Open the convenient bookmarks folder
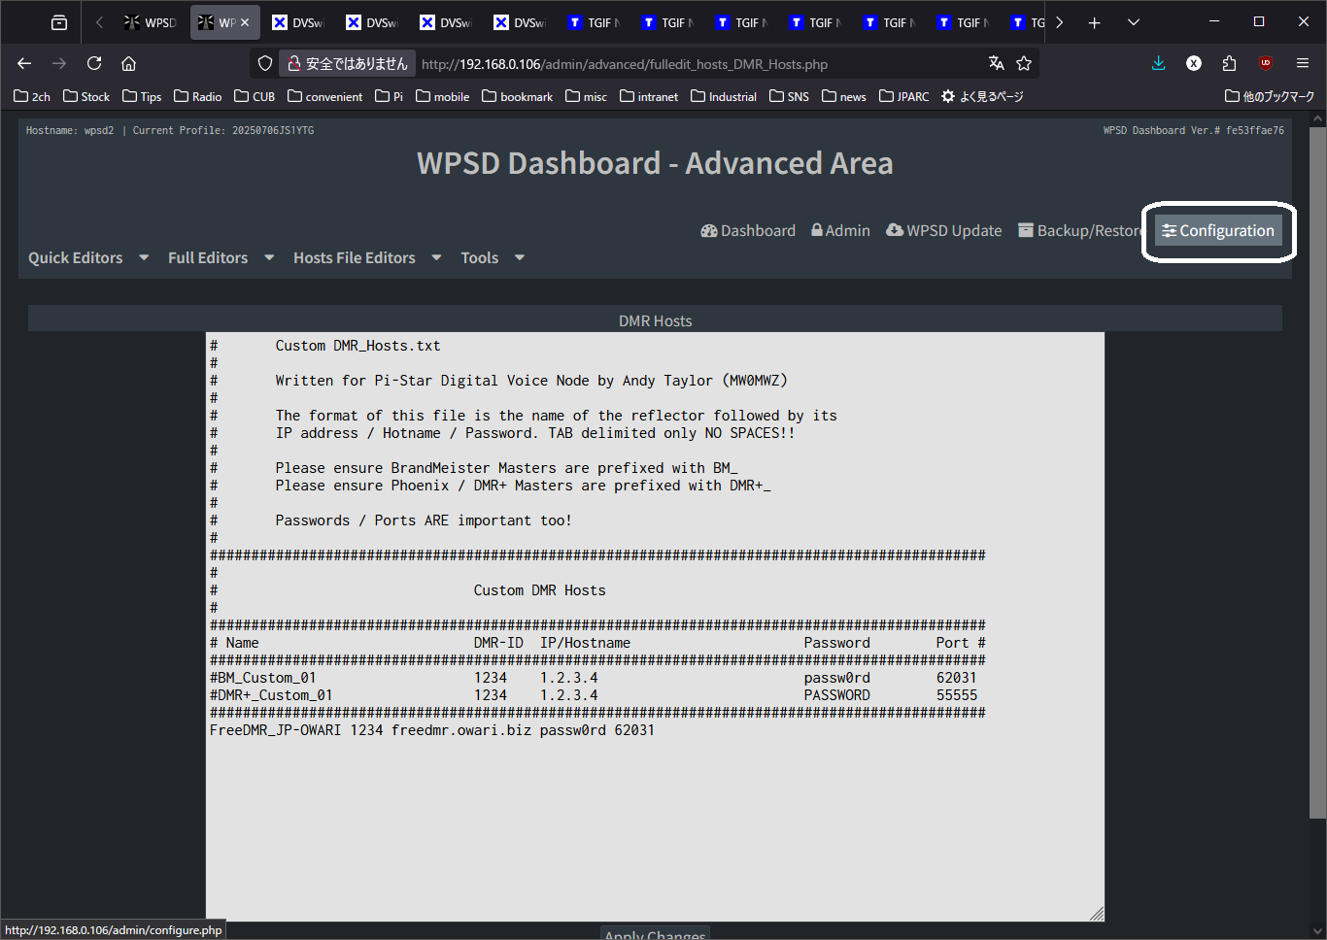Viewport: 1327px width, 940px height. 325,96
